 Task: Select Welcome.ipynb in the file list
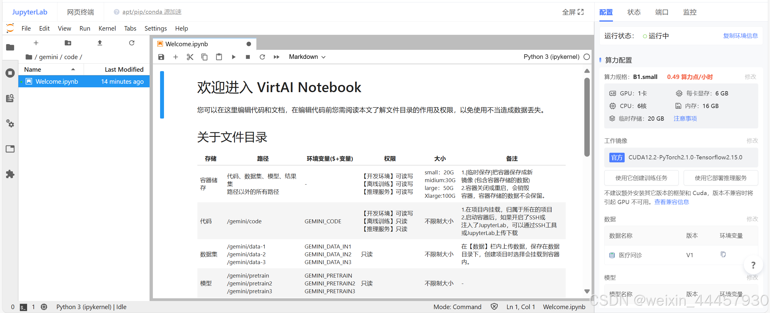(84, 82)
